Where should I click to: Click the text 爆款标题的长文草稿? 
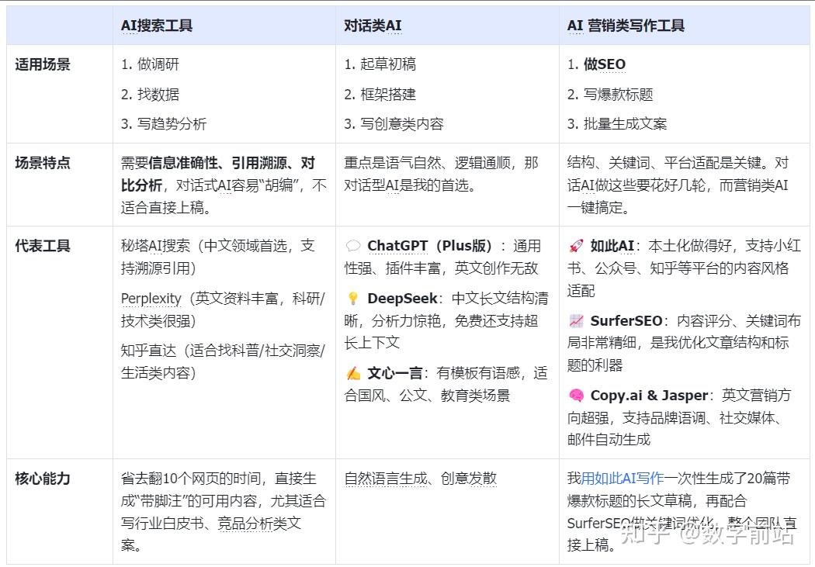pos(629,501)
